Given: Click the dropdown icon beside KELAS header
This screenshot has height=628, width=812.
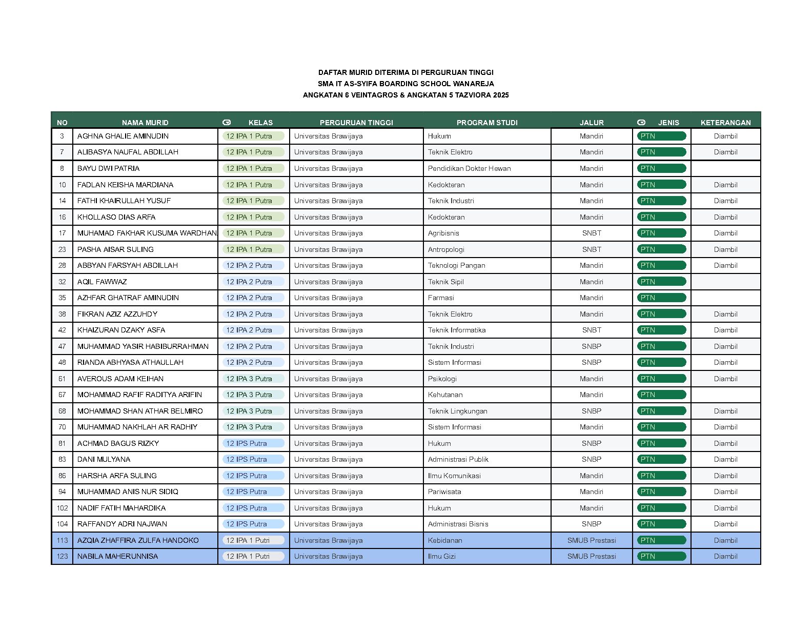Looking at the screenshot, I should [227, 123].
